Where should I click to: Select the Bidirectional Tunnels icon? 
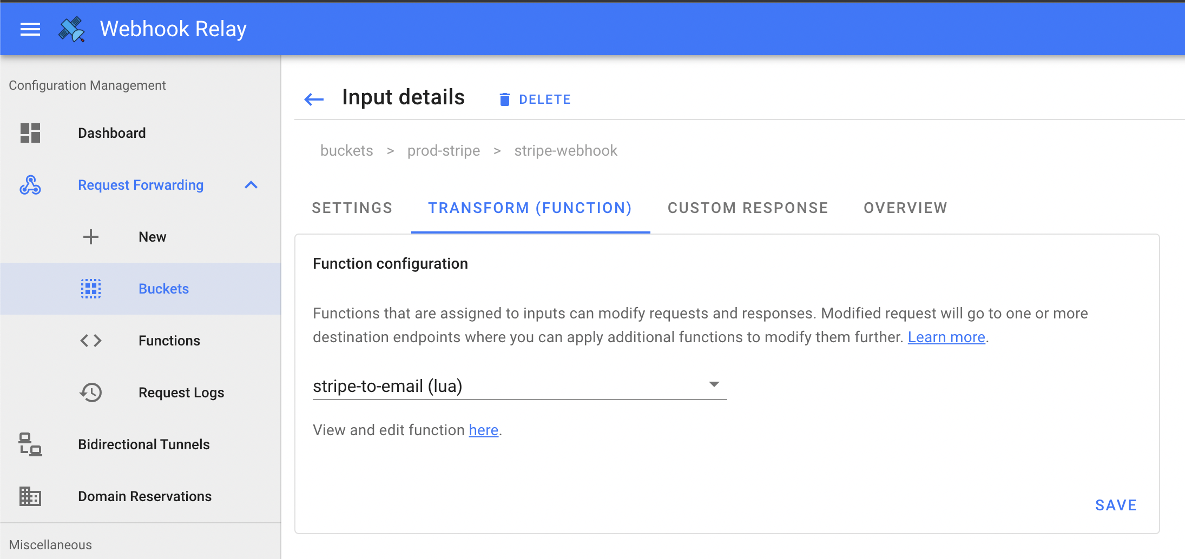coord(30,444)
